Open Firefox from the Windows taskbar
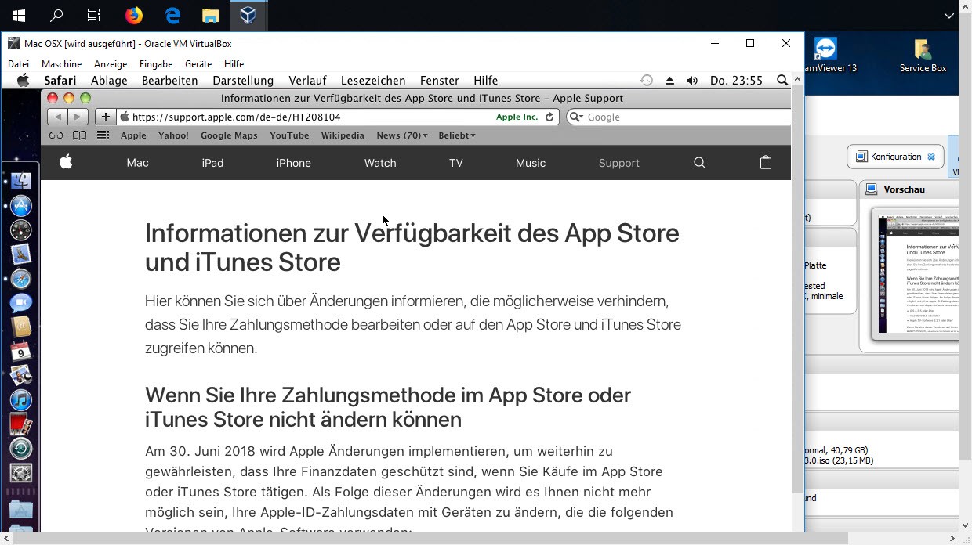Screen dimensions: 972x545 tap(134, 15)
